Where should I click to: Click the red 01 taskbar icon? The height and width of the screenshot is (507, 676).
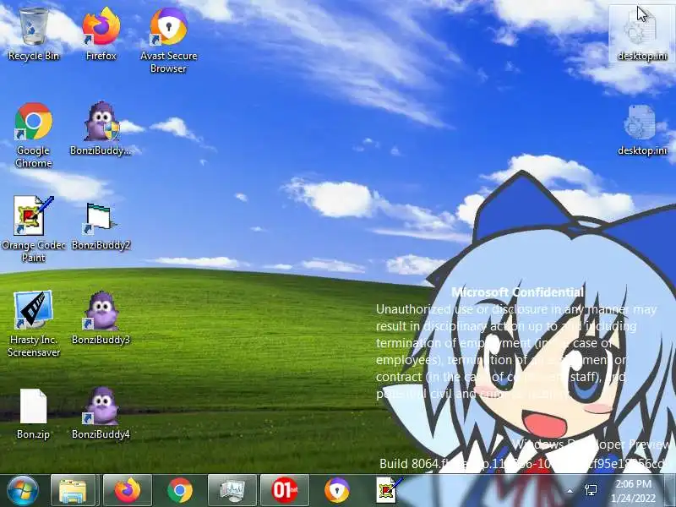click(x=285, y=491)
